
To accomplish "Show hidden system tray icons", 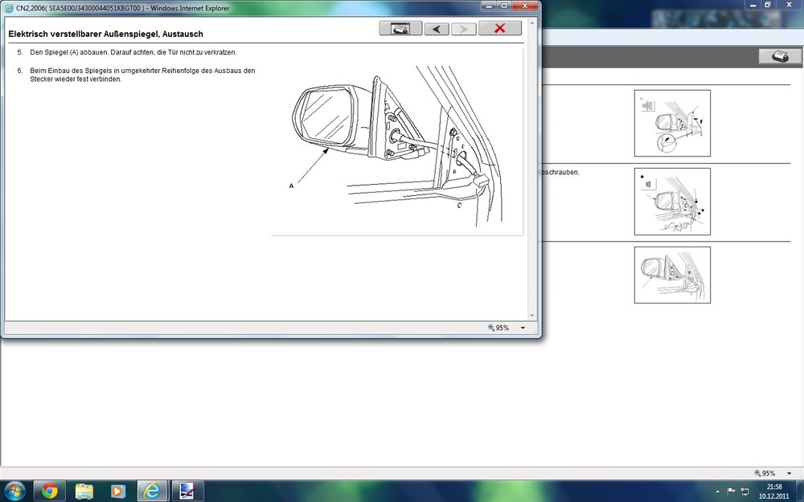I will click(717, 490).
